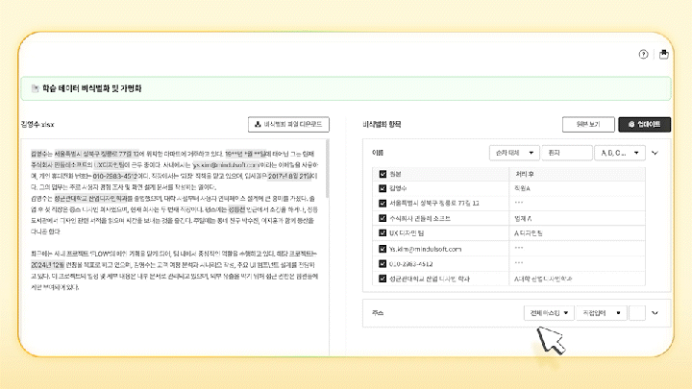
Task: Click the 010-2983-4512 table cell text
Action: (411, 264)
